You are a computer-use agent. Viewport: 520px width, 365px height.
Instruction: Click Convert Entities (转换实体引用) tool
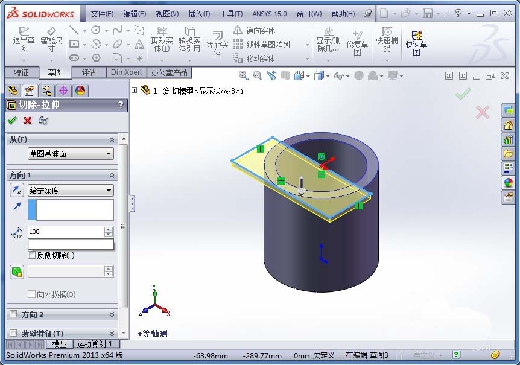click(x=189, y=40)
